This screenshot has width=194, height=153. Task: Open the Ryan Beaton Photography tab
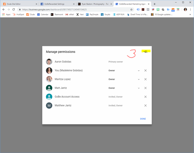pos(94,4)
